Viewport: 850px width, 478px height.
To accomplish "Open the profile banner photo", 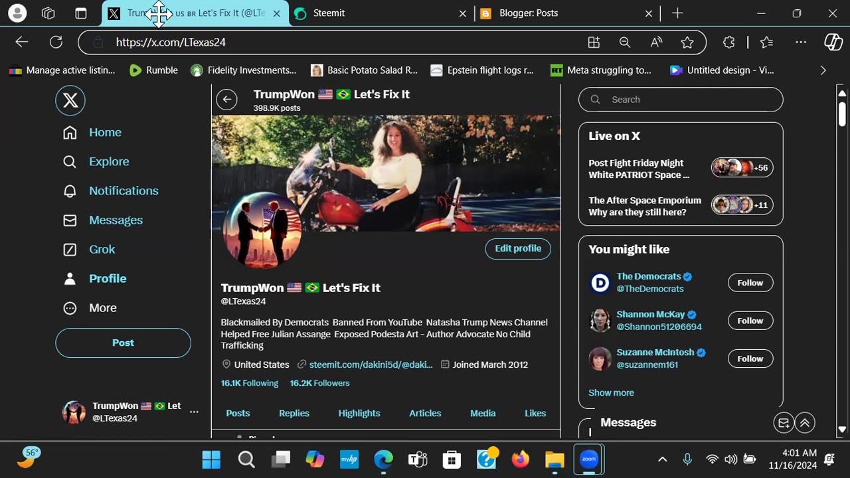I will pos(386,173).
